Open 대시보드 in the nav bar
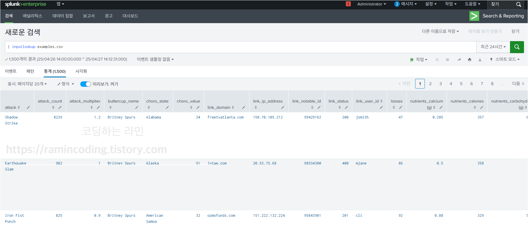Viewport: 528px width, 237px height. pos(130,16)
